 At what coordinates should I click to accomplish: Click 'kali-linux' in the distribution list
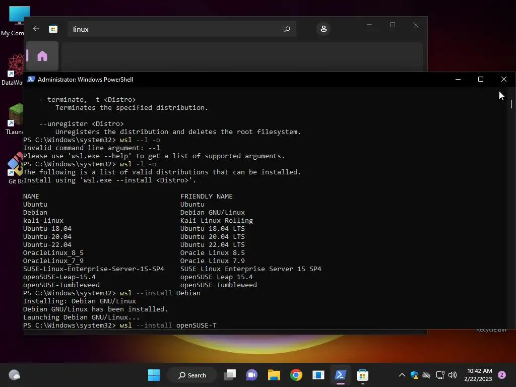pyautogui.click(x=43, y=221)
